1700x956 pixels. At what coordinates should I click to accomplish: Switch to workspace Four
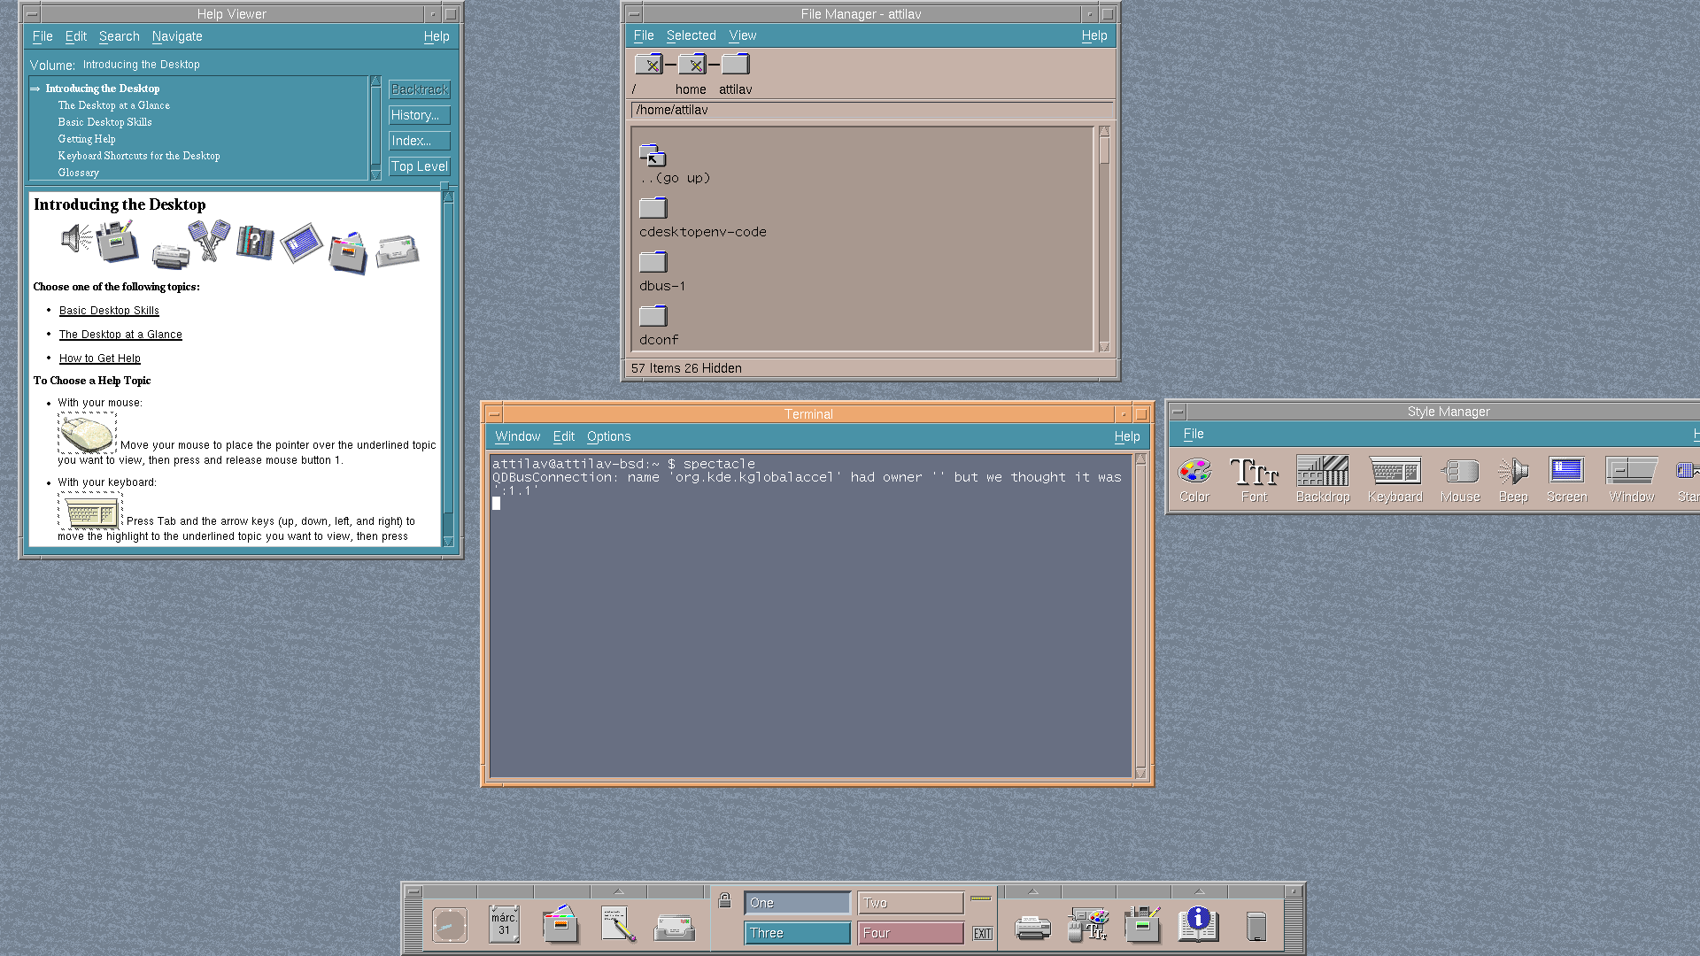tap(910, 933)
